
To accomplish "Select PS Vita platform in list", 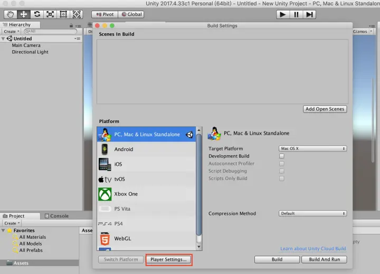I will [x=146, y=209].
